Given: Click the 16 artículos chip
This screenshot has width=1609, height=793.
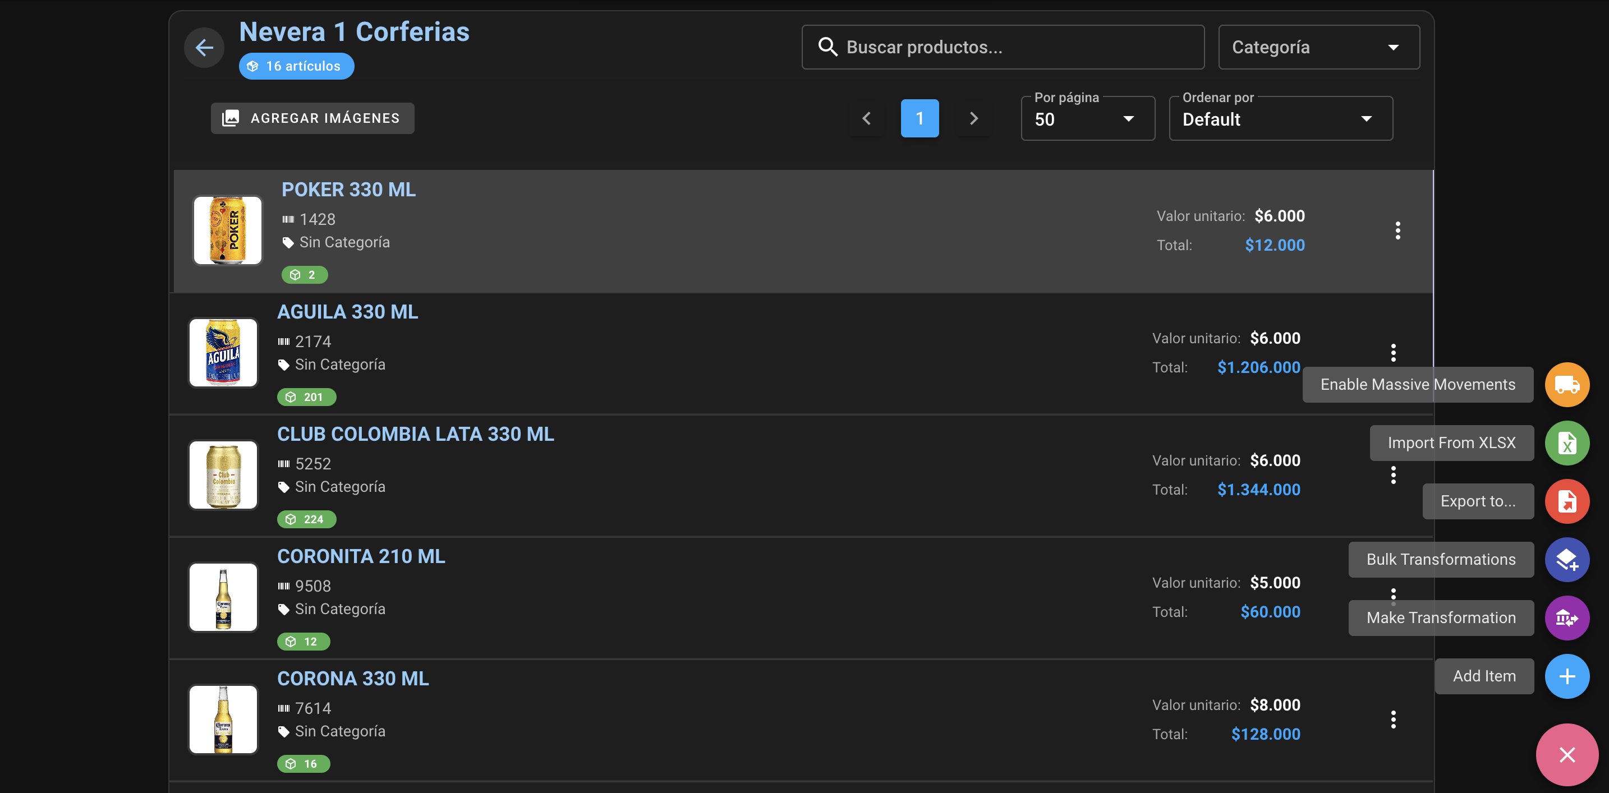Looking at the screenshot, I should [x=296, y=66].
